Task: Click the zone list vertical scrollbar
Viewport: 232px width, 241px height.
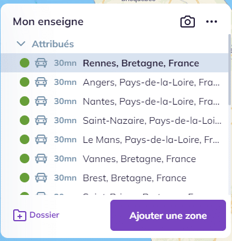Action: pos(230,70)
